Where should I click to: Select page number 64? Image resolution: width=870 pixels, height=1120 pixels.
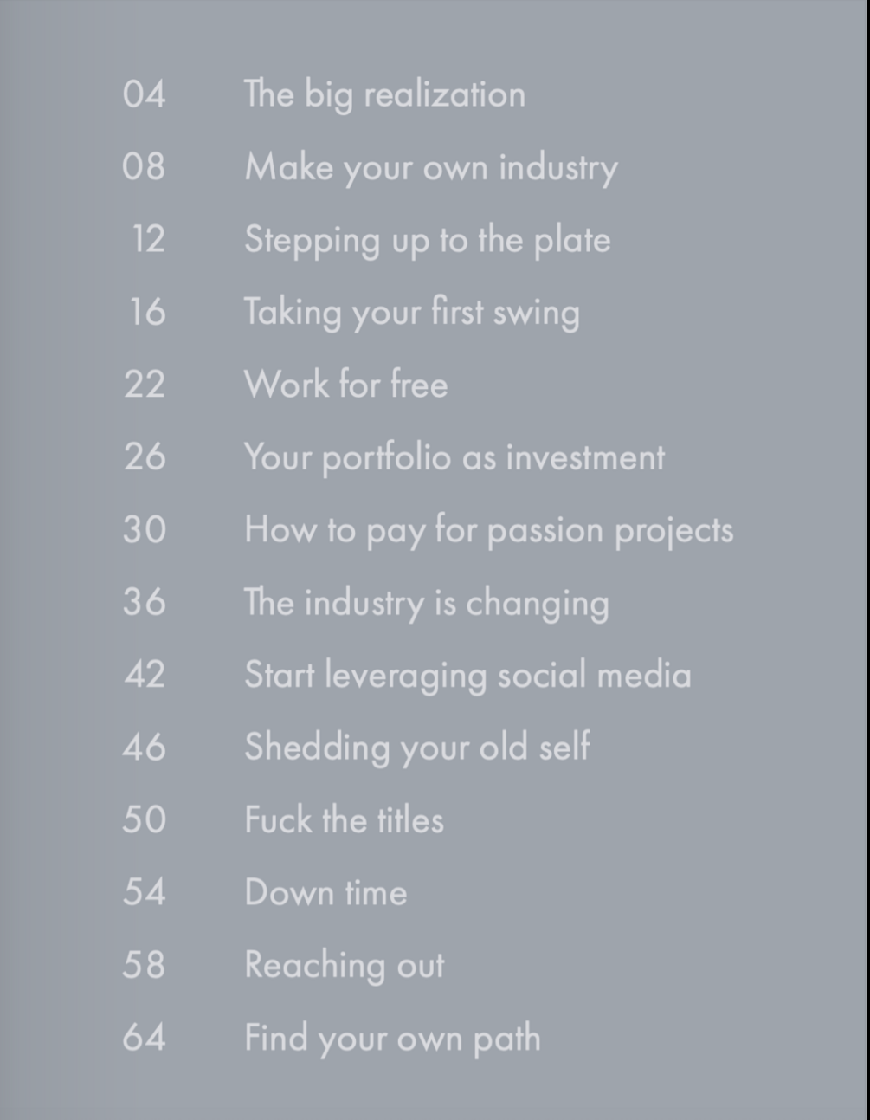(x=144, y=1038)
